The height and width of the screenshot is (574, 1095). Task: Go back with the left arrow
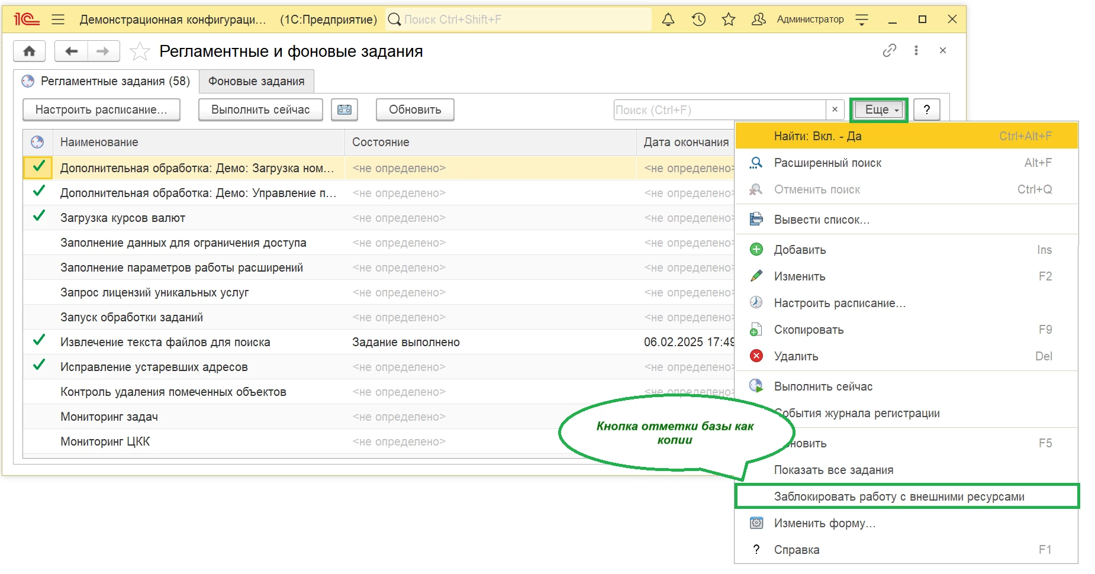[x=71, y=51]
